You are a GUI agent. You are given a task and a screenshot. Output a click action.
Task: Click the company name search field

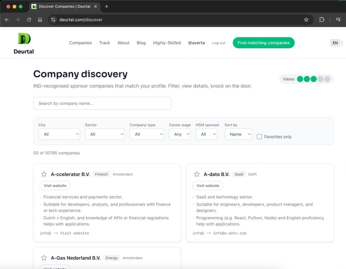[102, 103]
